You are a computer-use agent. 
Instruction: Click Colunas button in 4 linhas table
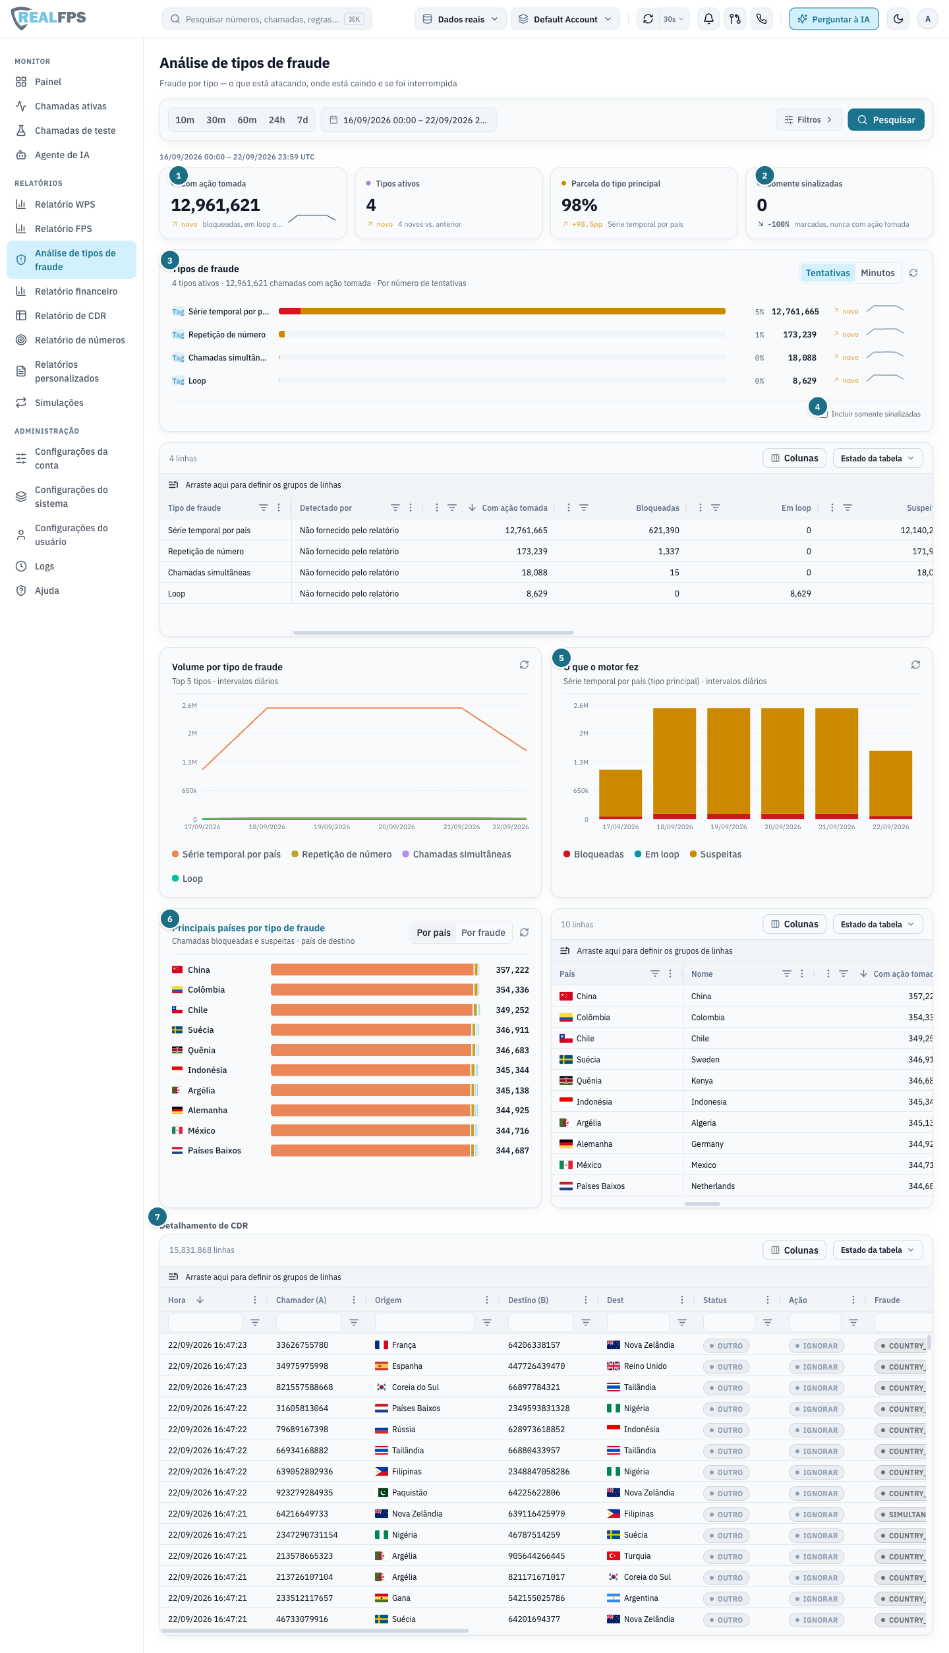[x=795, y=458]
